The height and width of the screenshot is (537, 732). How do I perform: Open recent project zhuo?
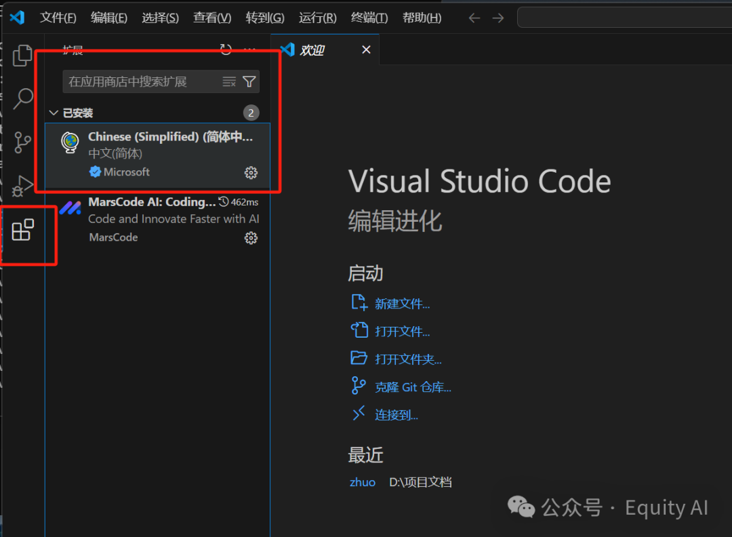point(362,482)
